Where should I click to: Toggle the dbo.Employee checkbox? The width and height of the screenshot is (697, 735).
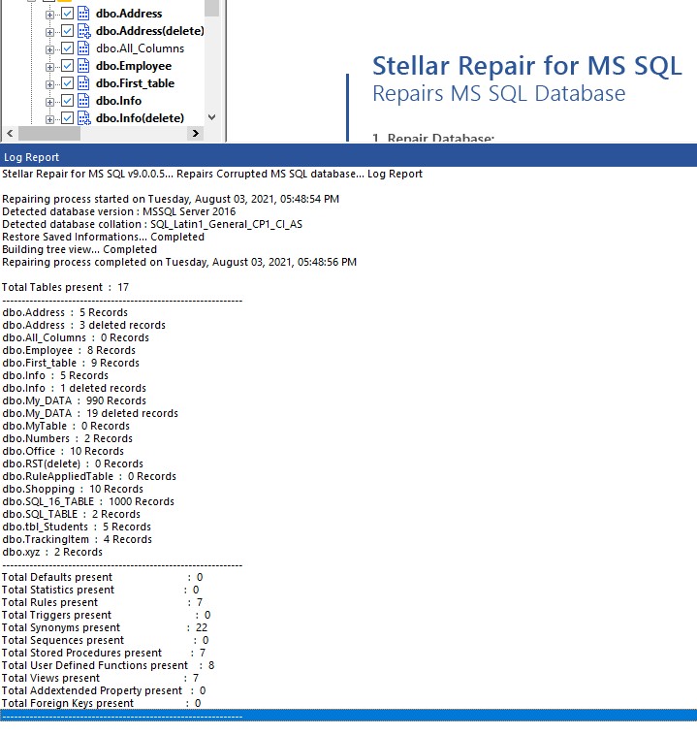point(67,66)
